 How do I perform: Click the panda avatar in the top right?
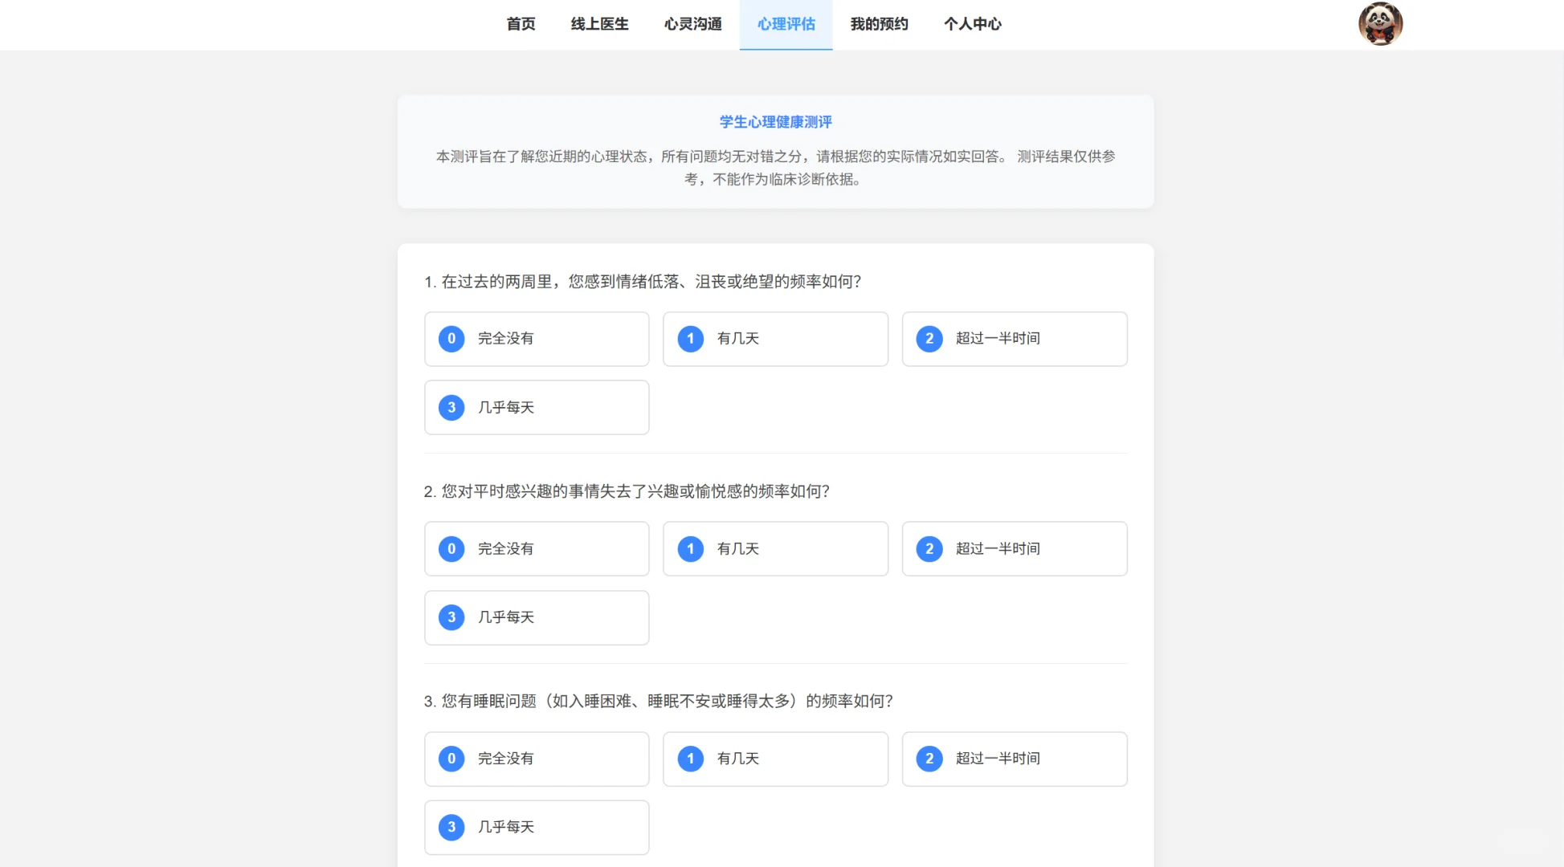[x=1380, y=24]
